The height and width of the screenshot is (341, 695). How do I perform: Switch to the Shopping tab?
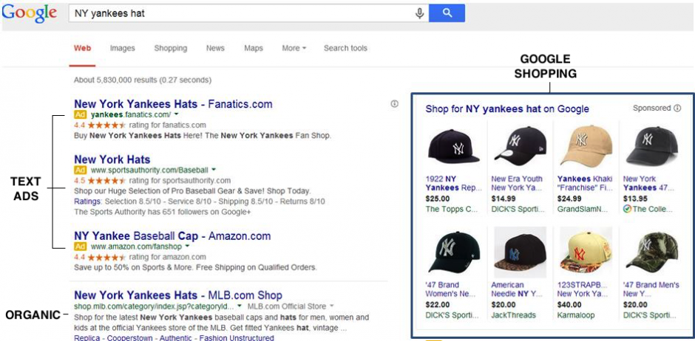click(170, 49)
